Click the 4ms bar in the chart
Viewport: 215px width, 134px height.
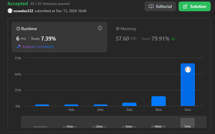[158, 101]
